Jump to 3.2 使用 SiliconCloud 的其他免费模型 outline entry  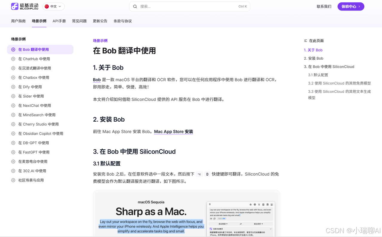[x=339, y=83]
